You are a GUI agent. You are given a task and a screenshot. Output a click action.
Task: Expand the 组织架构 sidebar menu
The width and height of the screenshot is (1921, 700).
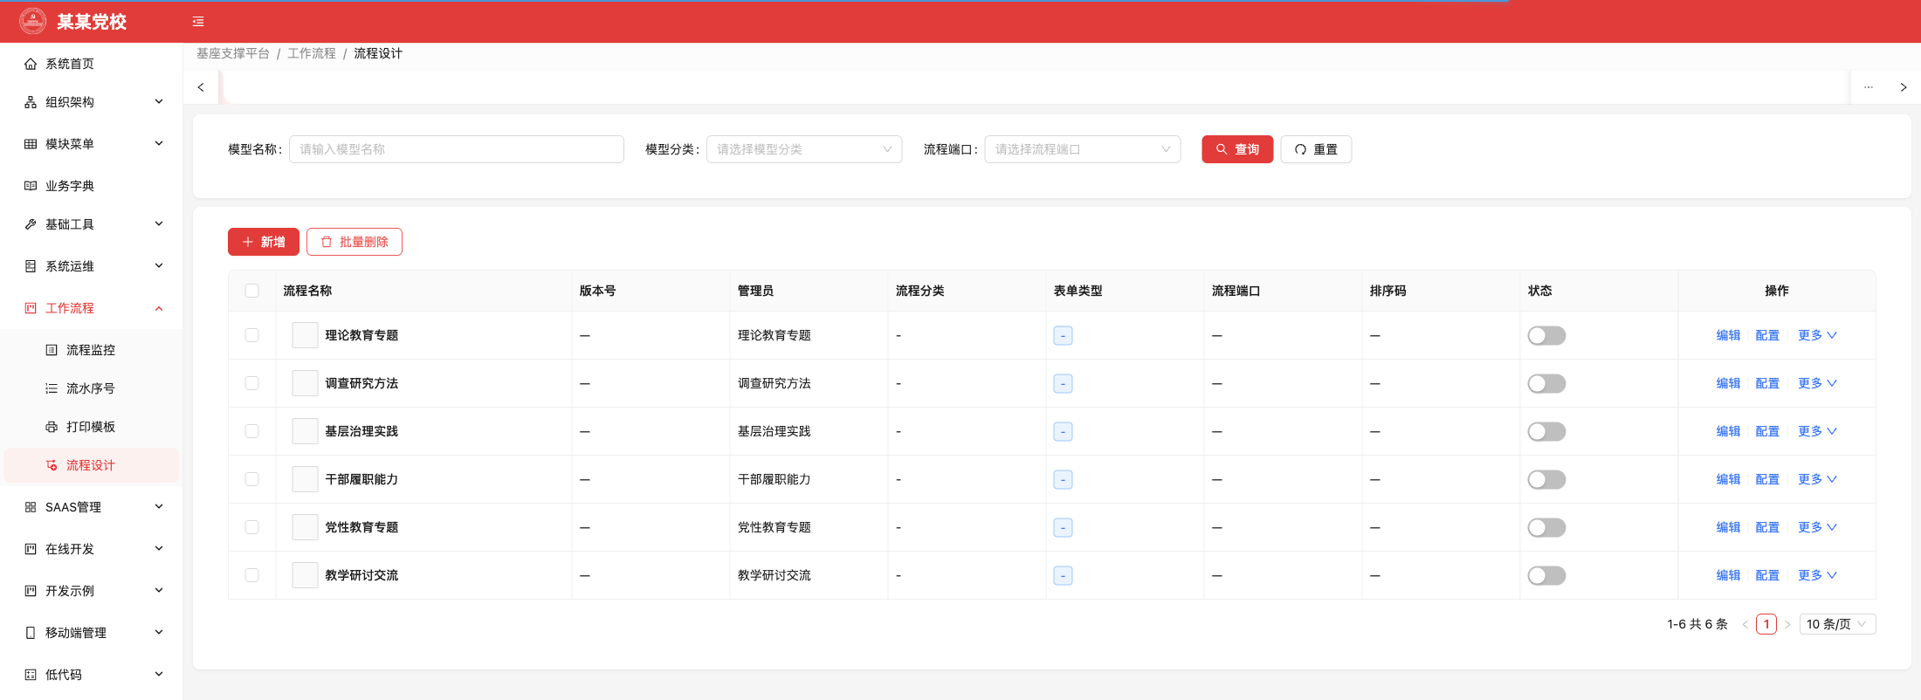pyautogui.click(x=91, y=102)
